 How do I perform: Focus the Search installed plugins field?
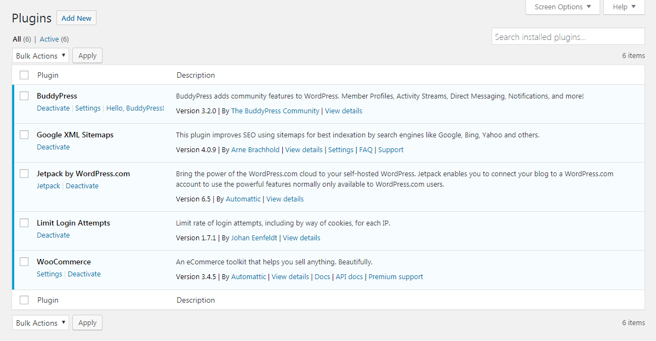[x=568, y=37]
